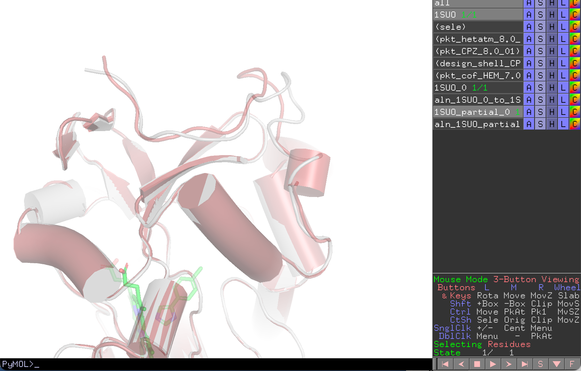
Task: Open Label menu for 1SU0_0
Action: coord(563,88)
